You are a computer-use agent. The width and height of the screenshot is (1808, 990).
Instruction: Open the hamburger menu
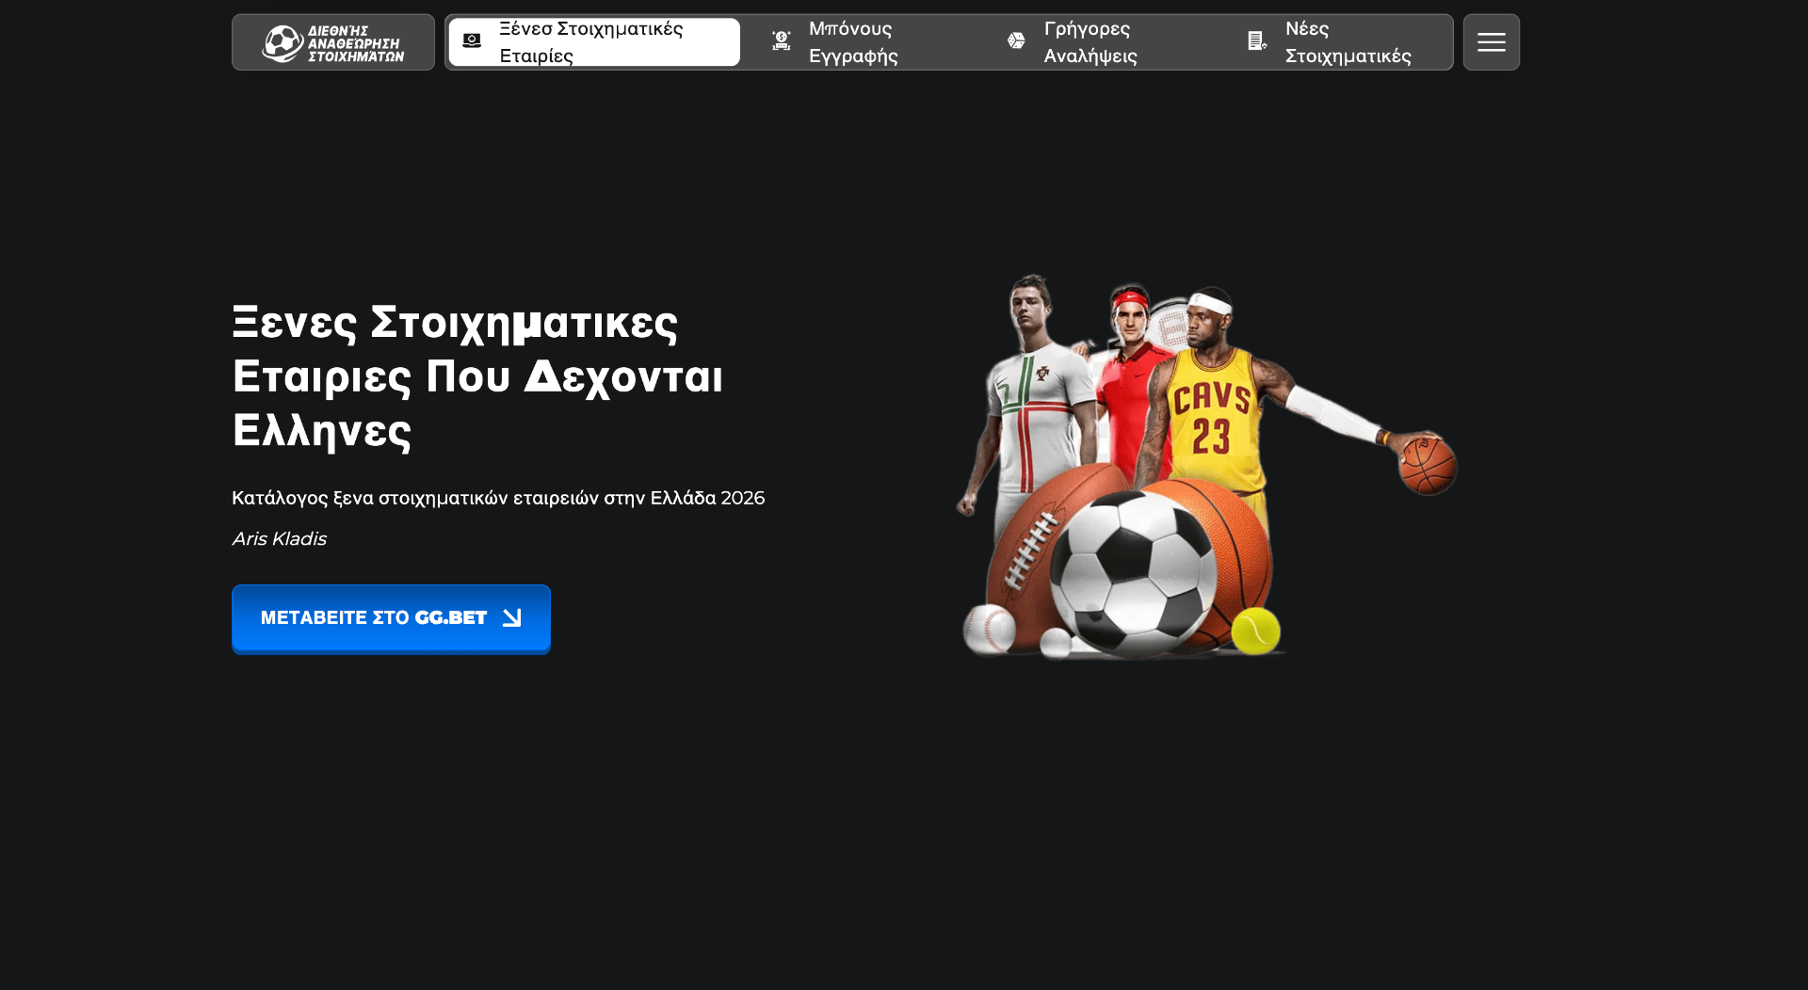1491,42
